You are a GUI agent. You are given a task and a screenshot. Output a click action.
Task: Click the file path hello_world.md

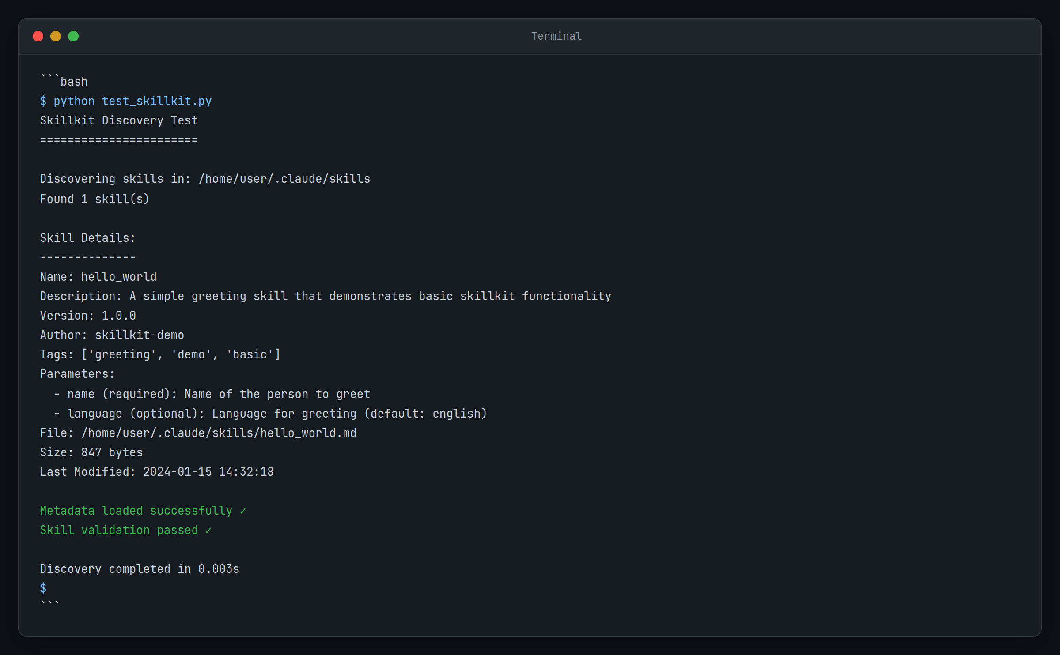(219, 433)
